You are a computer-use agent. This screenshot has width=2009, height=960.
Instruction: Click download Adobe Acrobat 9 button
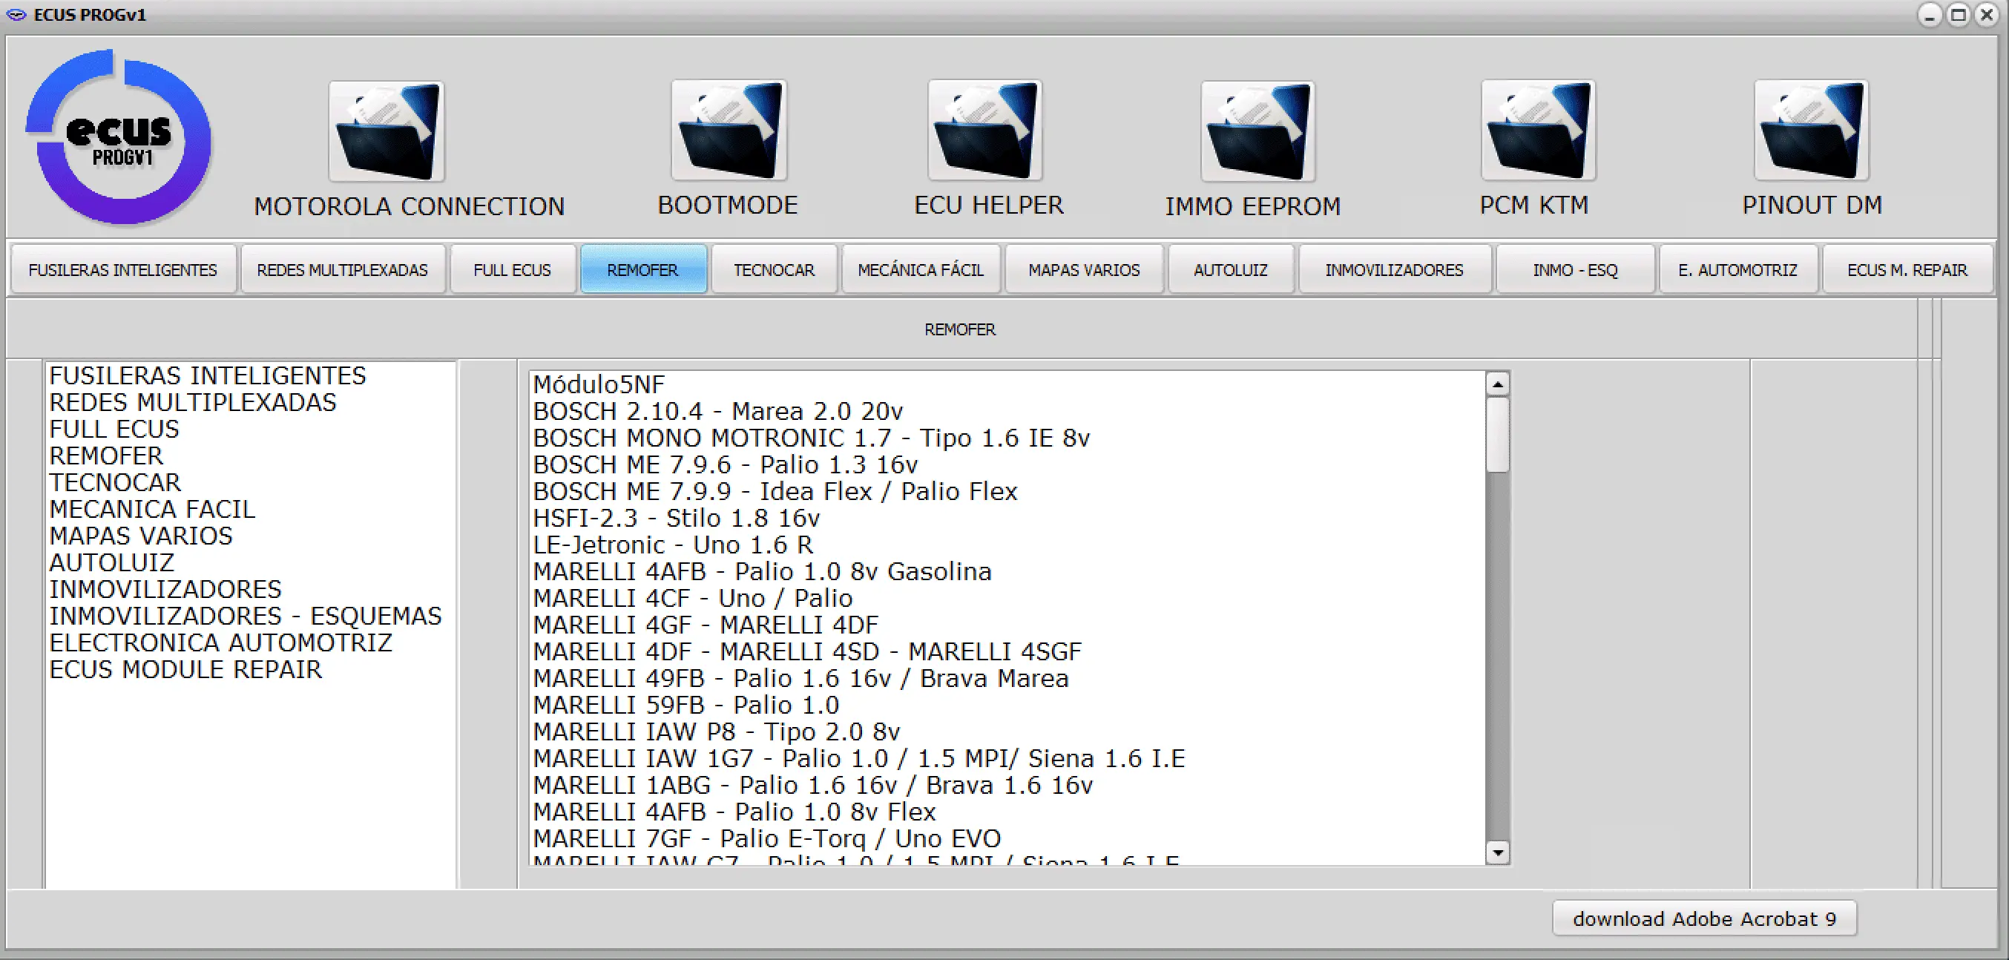(1704, 918)
